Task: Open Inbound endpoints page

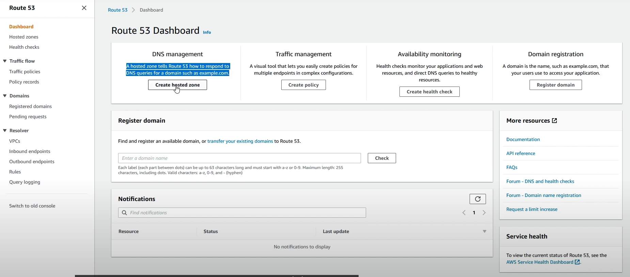Action: (30, 151)
